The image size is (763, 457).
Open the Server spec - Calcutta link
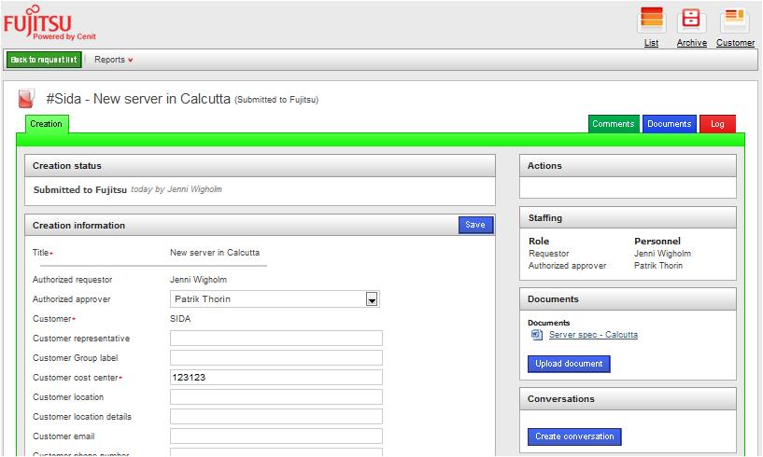pos(593,335)
